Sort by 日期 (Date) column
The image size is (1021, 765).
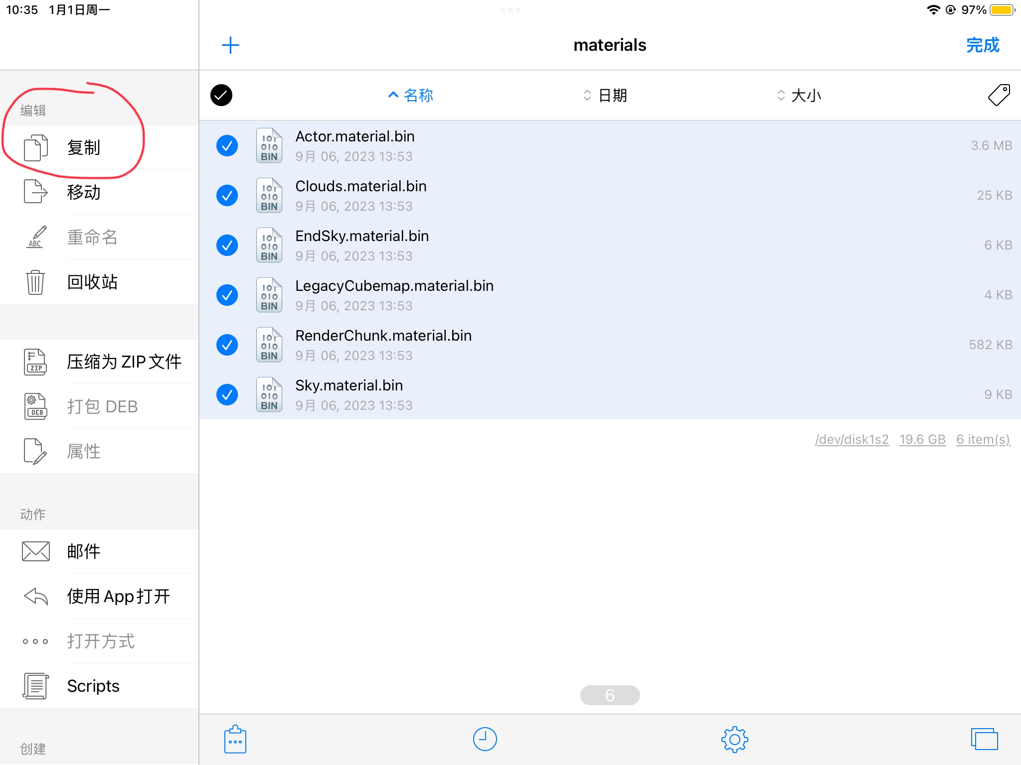coord(605,95)
